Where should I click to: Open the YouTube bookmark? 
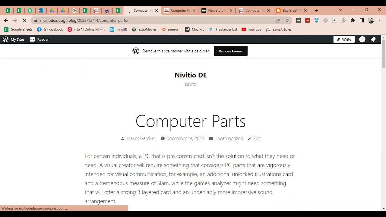point(252,30)
